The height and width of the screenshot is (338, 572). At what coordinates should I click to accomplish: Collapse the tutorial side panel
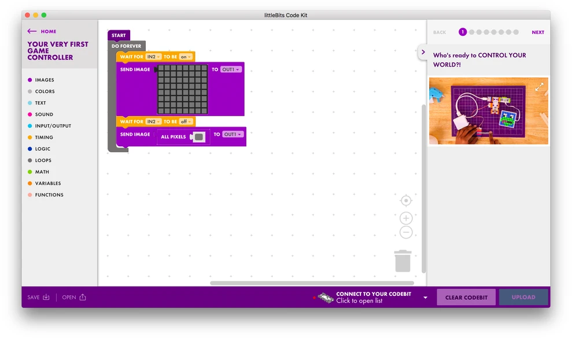[x=423, y=52]
